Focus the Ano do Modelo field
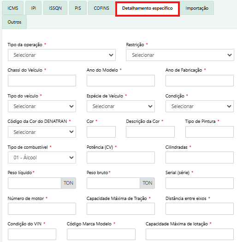The image size is (237, 242). (121, 80)
